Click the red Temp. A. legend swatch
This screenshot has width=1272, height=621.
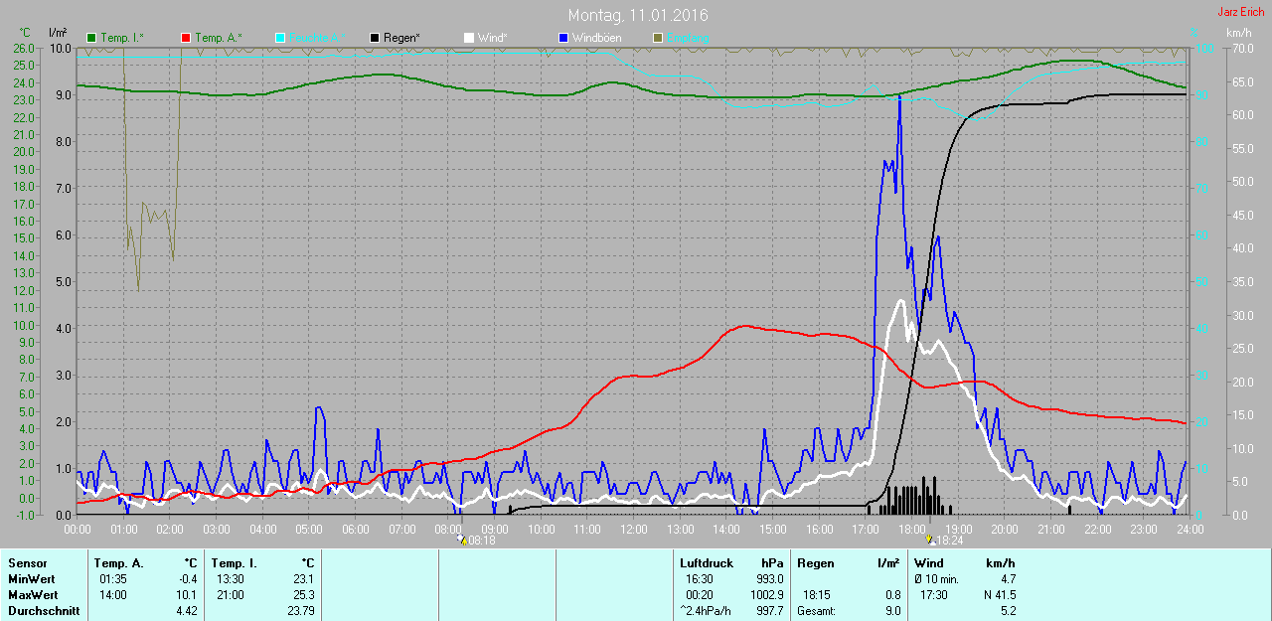coord(186,38)
